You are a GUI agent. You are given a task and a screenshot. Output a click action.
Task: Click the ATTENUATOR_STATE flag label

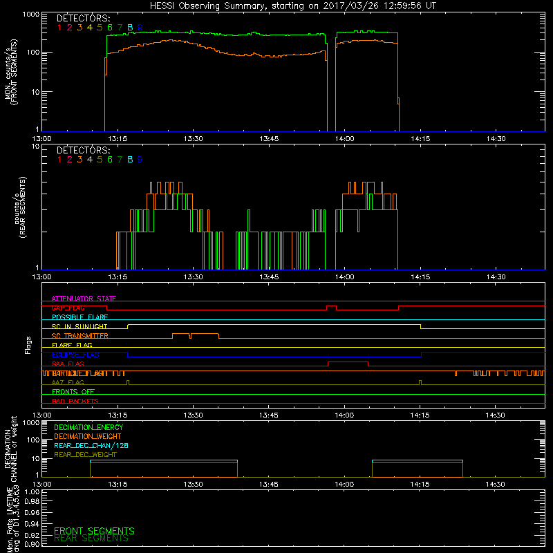pos(84,299)
